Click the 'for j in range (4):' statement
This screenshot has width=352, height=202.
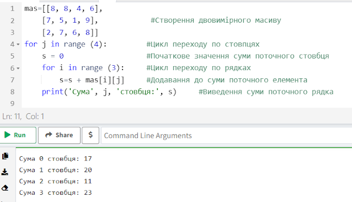[66, 44]
